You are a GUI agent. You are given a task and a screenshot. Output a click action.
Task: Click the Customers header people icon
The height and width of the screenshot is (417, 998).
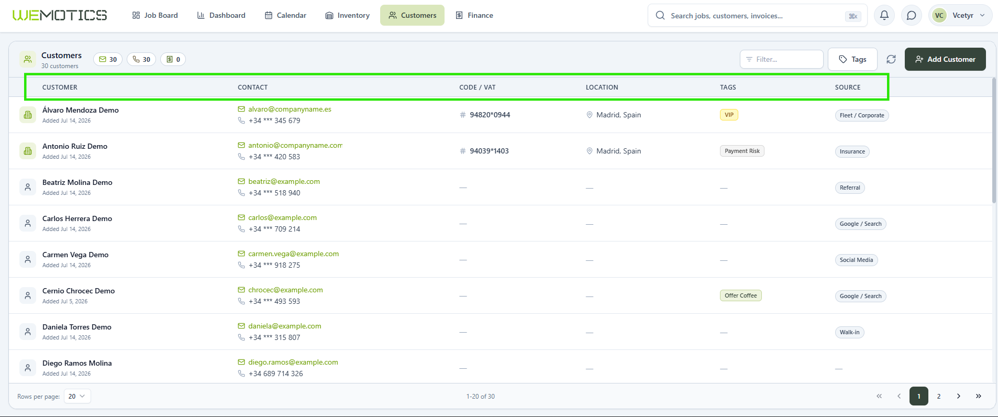point(28,59)
